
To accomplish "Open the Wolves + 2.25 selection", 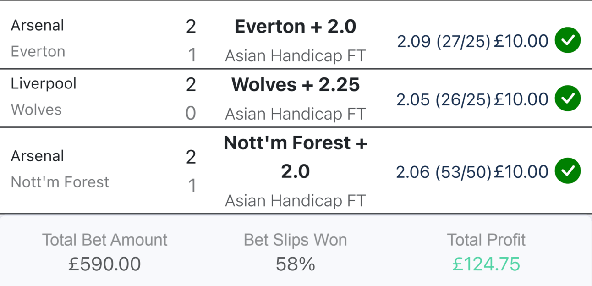I will point(296,85).
